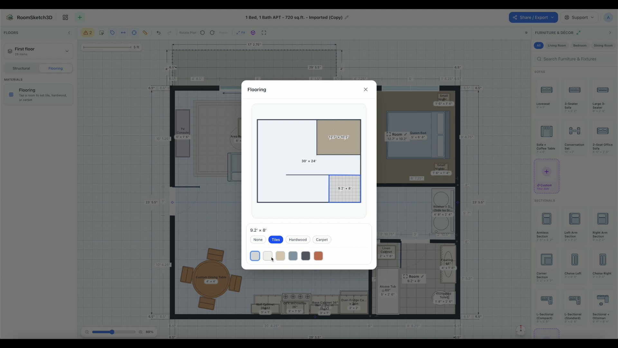
Task: Add a Custom size sofa
Action: tap(547, 176)
